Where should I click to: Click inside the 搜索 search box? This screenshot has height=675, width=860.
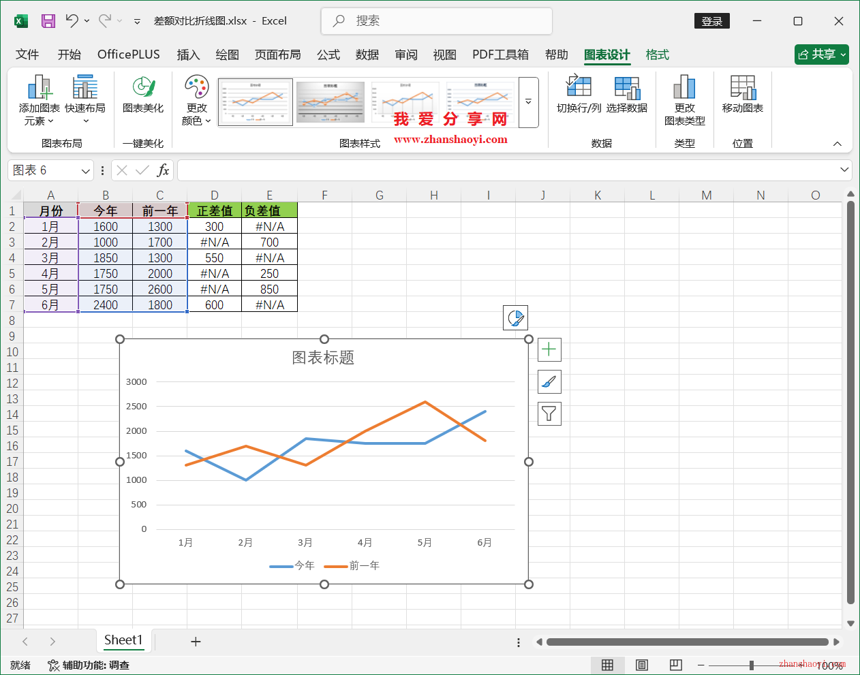click(436, 21)
